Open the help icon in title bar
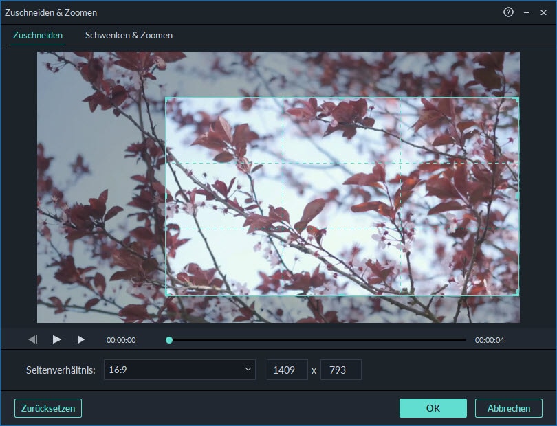 coord(508,12)
